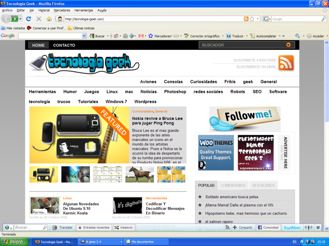
Task: Open Gmail icon in Google Toolbar
Action: tap(141, 36)
